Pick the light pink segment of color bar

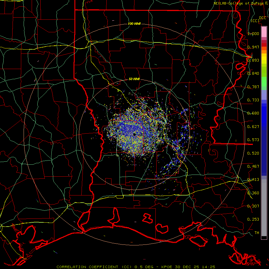pyautogui.click(x=264, y=32)
